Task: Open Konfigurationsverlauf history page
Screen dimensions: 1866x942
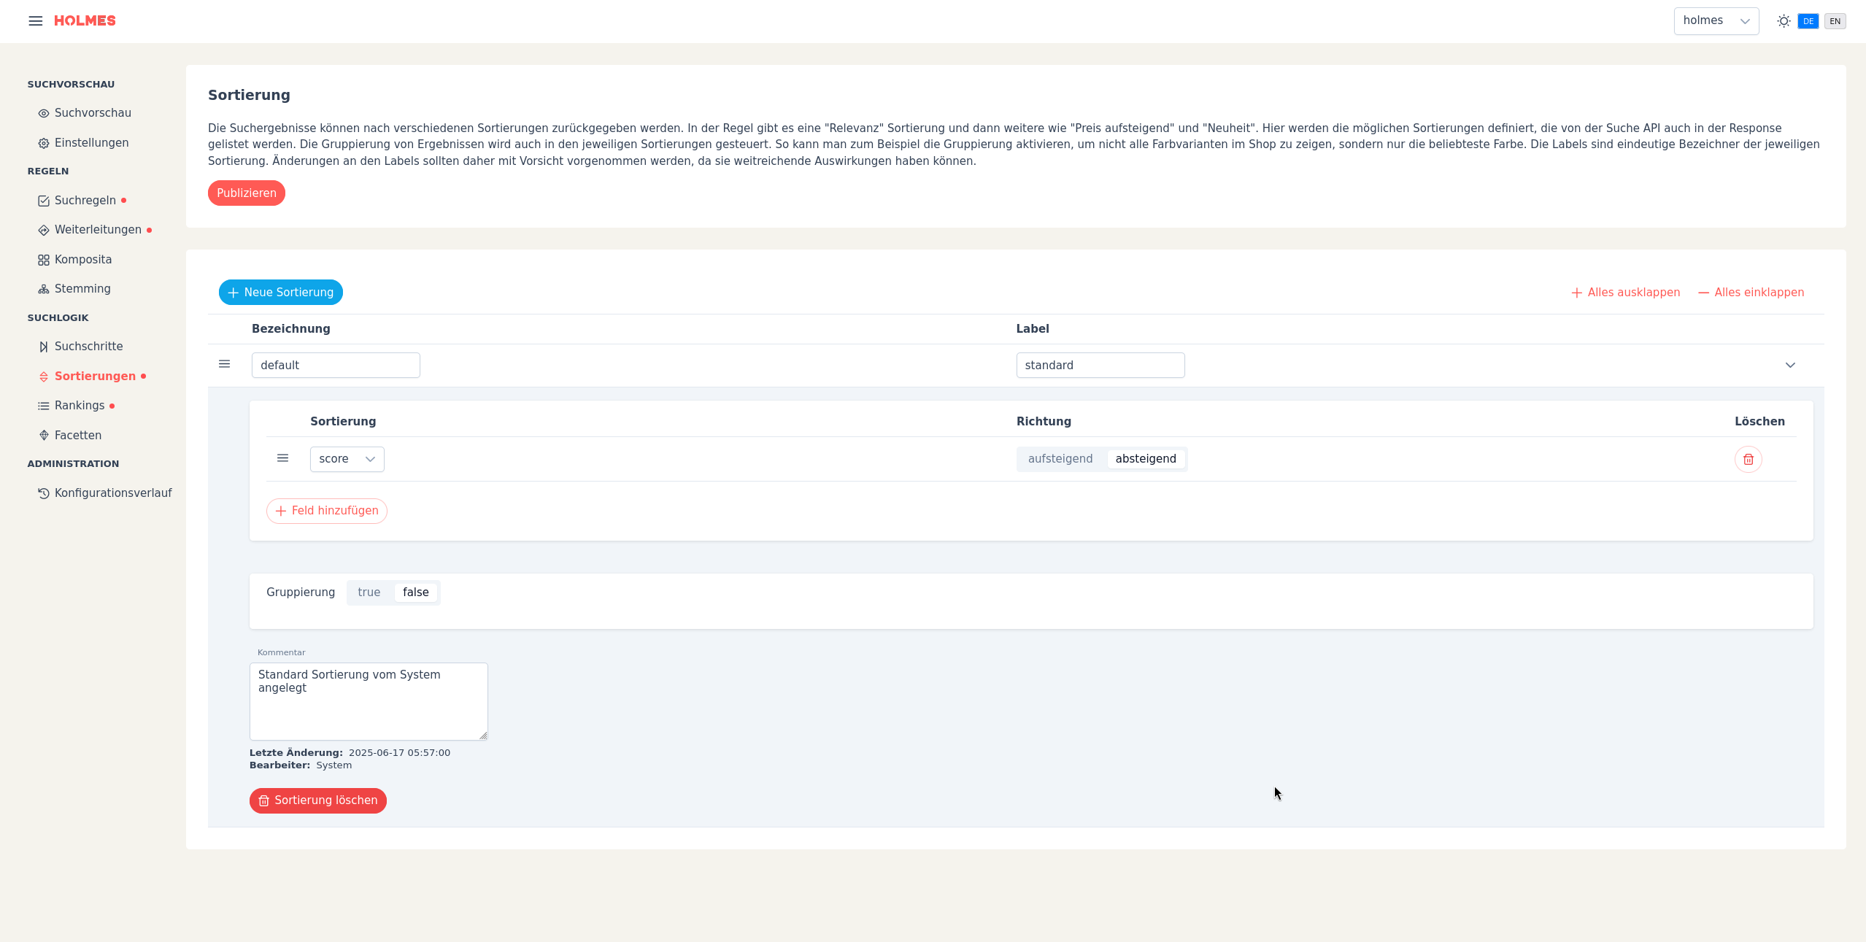Action: click(x=112, y=493)
